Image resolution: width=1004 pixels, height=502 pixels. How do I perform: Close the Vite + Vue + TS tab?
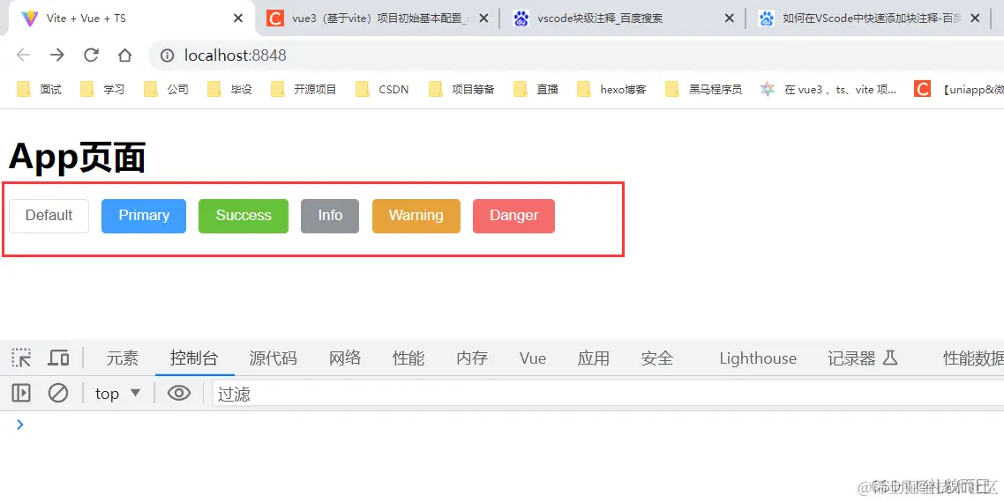coord(237,18)
